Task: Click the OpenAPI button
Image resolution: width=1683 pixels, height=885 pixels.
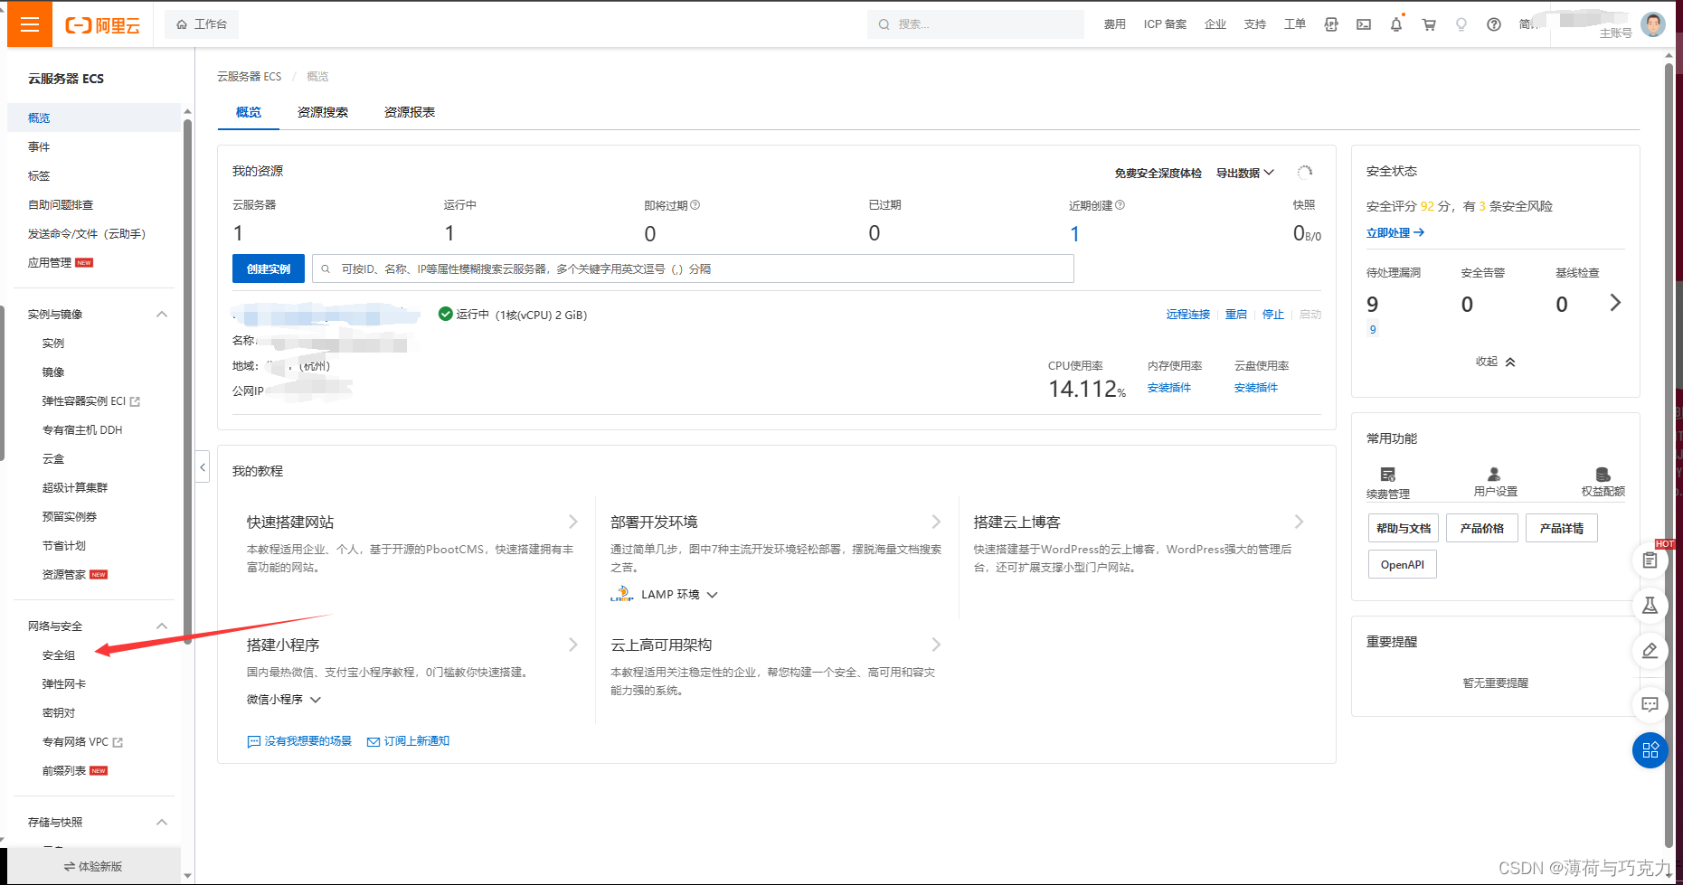Action: coord(1402,564)
